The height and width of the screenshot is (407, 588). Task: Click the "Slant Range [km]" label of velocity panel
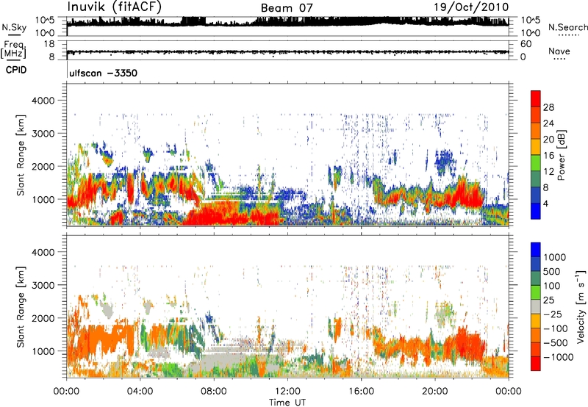click(21, 306)
